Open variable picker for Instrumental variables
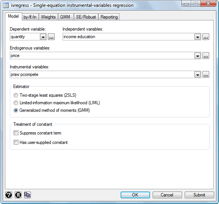Image resolution: width=219 pixels, height=204 pixels. point(206,74)
